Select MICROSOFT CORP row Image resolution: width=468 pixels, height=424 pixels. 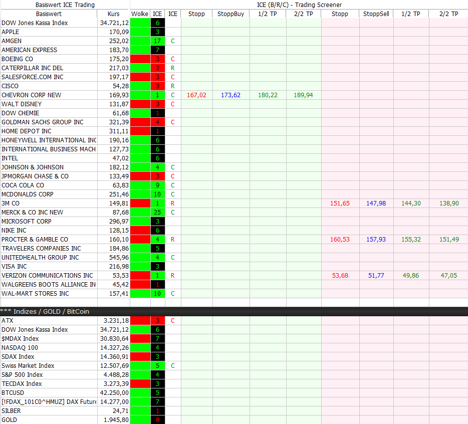click(27, 221)
